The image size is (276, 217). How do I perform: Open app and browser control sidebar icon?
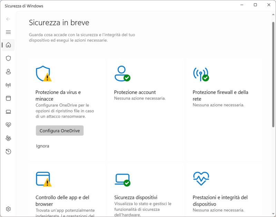pyautogui.click(x=8, y=98)
